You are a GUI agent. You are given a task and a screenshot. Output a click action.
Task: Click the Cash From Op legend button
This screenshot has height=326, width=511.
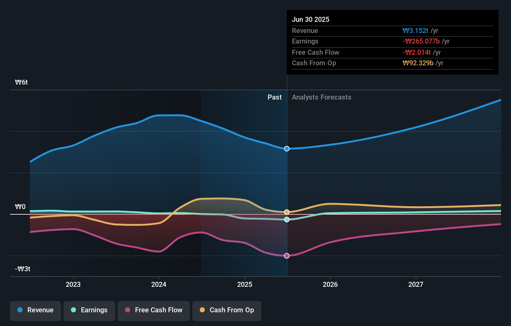(x=227, y=311)
